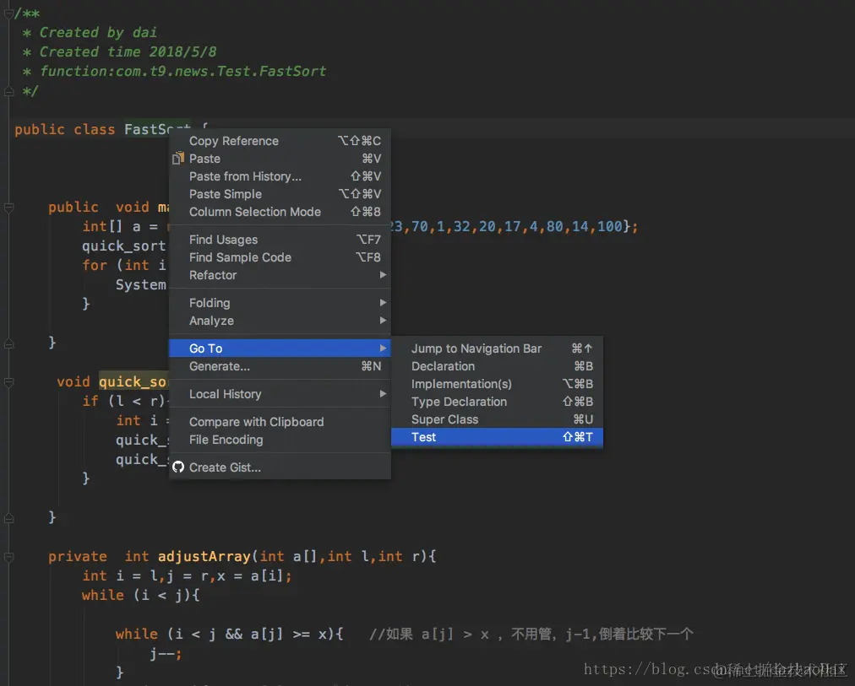Select Jump to Navigation Bar

pos(498,348)
